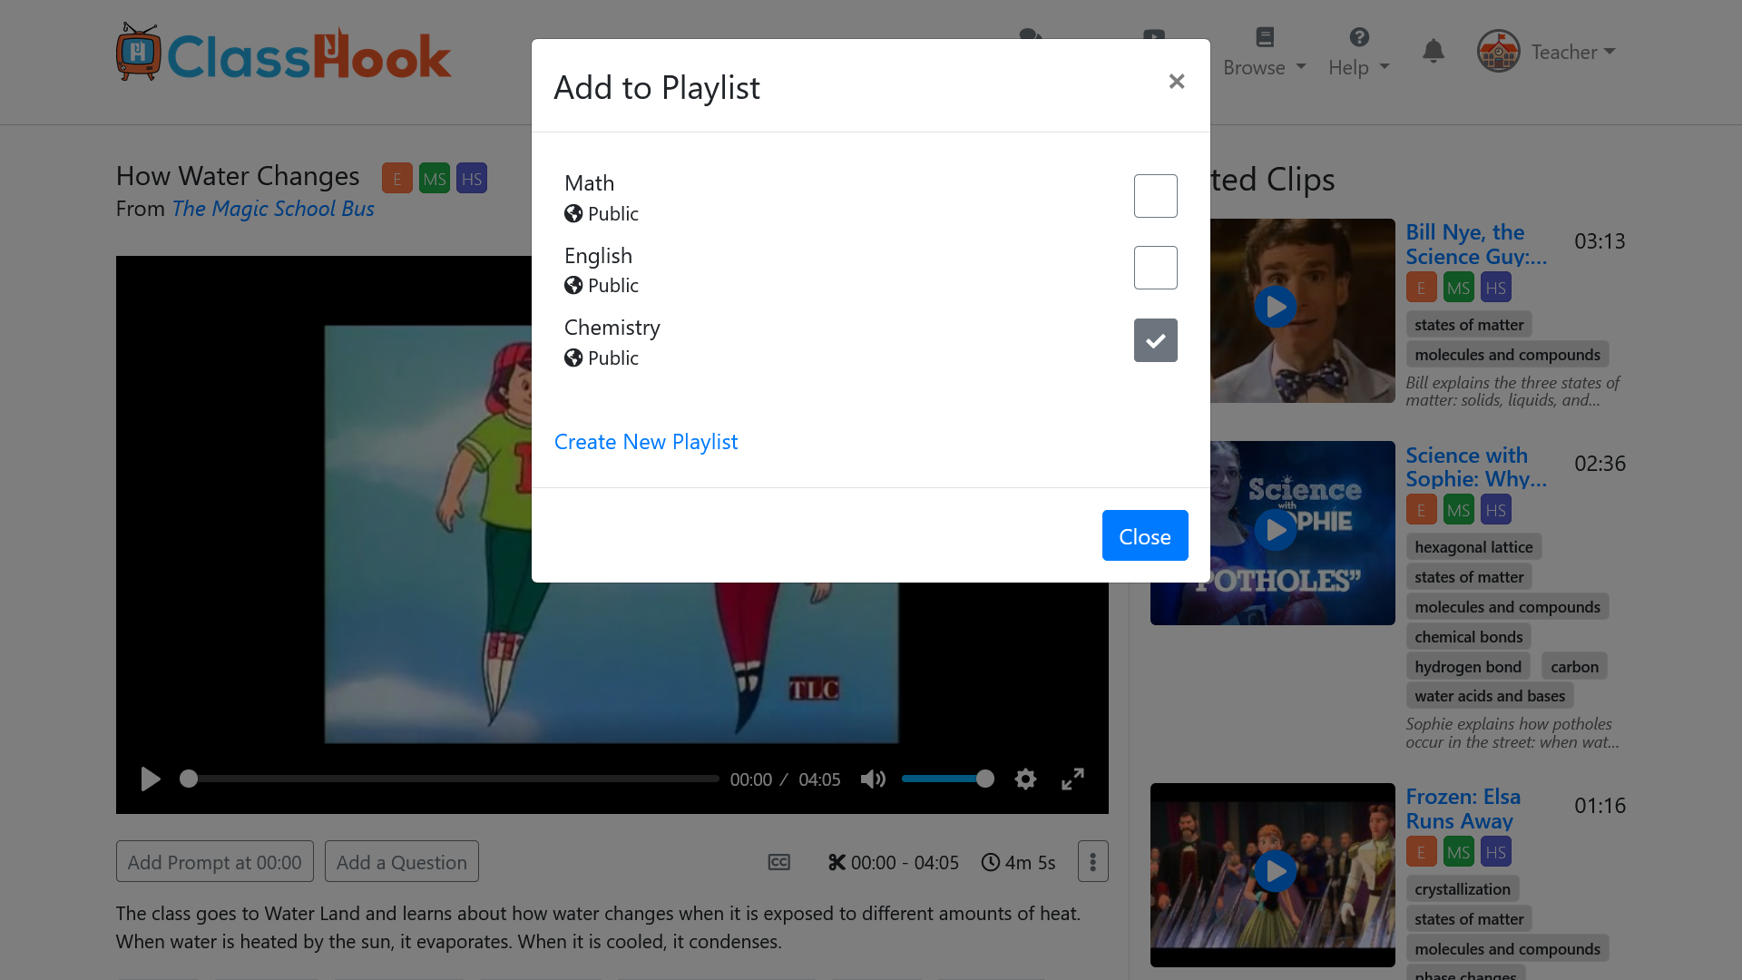Image resolution: width=1742 pixels, height=980 pixels.
Task: Open the three-dot more options menu
Action: click(1093, 862)
